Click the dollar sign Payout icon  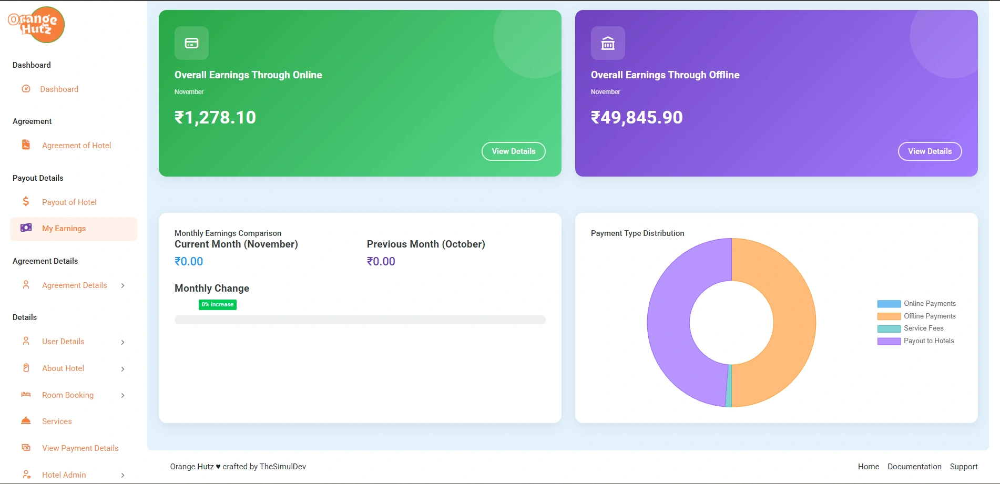(26, 201)
